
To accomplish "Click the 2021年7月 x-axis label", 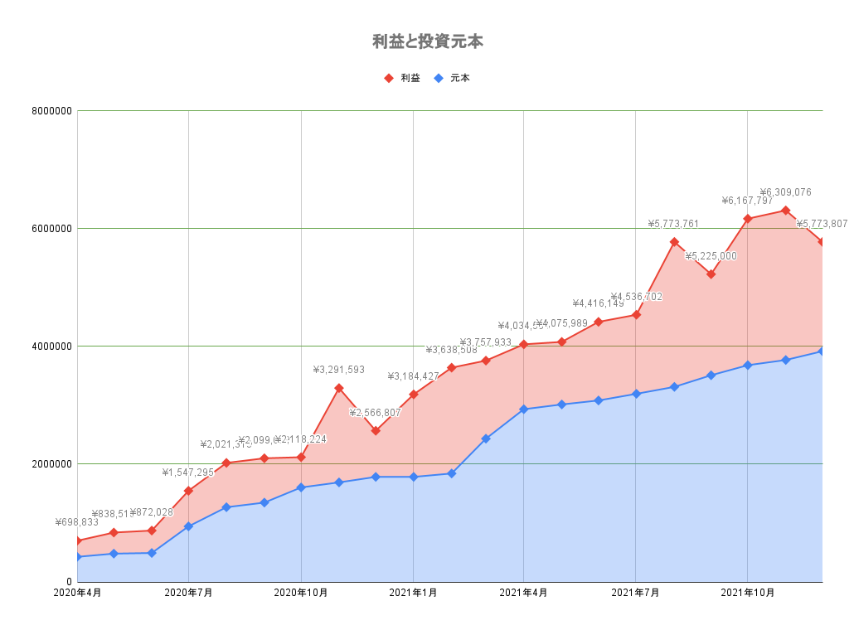I will [x=635, y=593].
